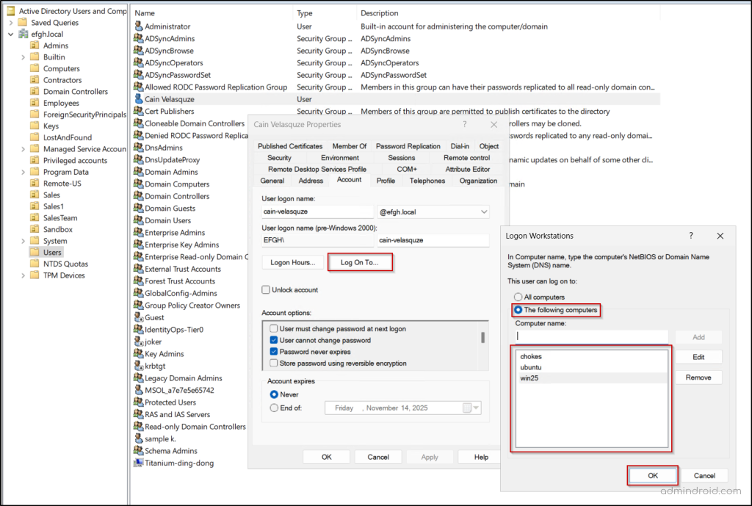This screenshot has height=506, width=752.
Task: Open the @efgh.local domain suffix dropdown
Action: 482,212
